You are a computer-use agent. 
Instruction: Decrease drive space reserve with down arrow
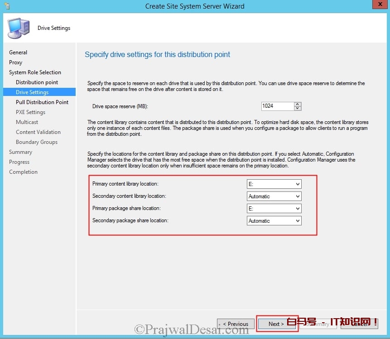(x=298, y=109)
